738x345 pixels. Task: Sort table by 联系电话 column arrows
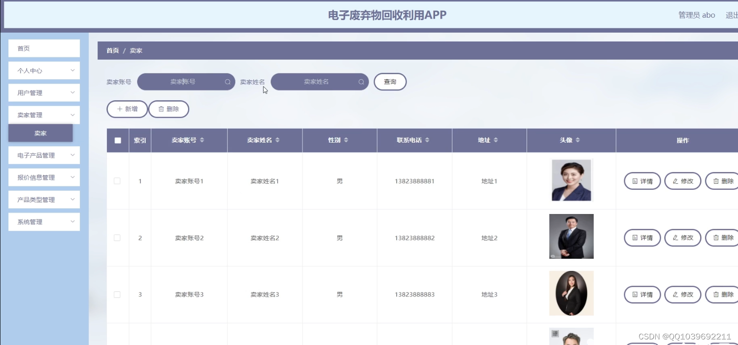pos(427,140)
